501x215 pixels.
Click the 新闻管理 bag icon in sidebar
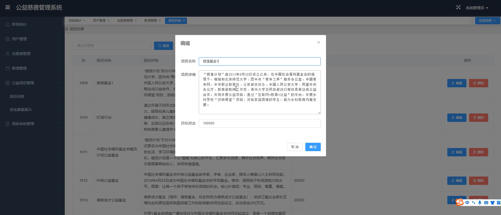point(8,68)
